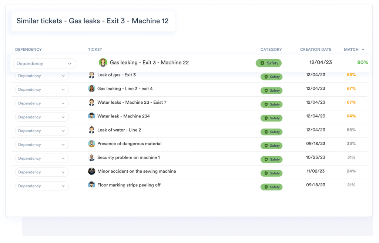Click avatar for Security problem on machine 1
The image size is (379, 243).
tap(91, 158)
